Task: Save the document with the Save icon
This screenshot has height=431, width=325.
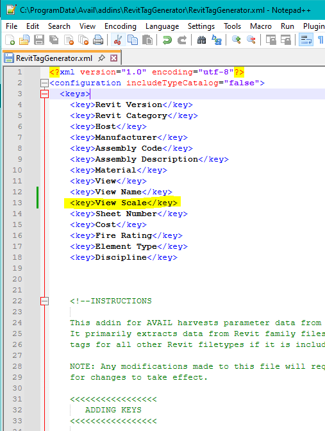Action: pos(39,40)
